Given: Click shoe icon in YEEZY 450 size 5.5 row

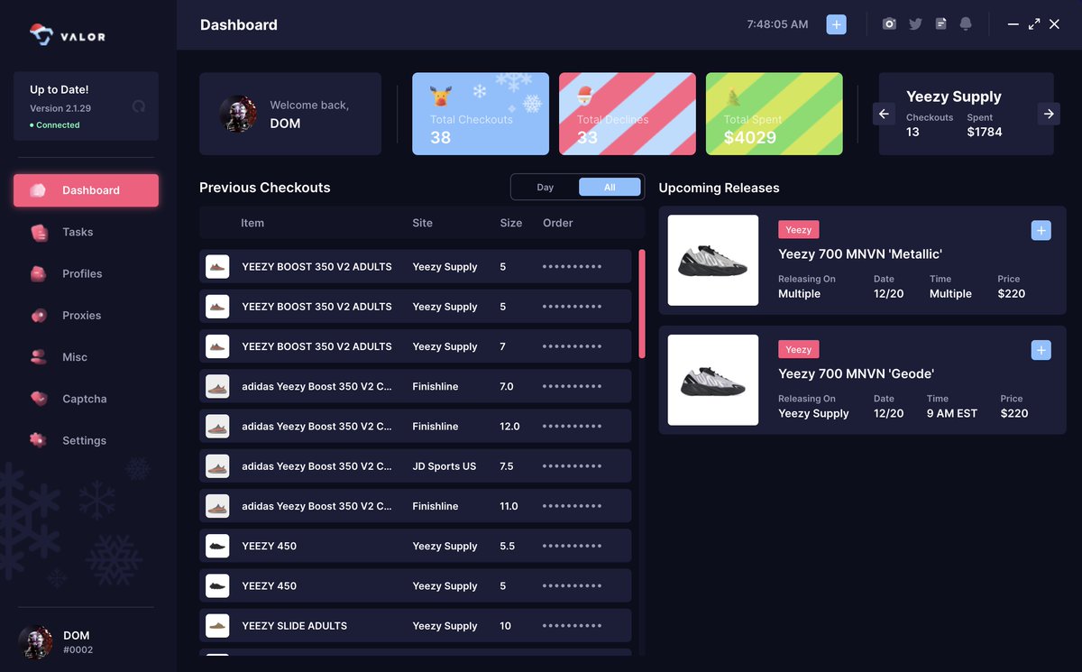Looking at the screenshot, I should (217, 546).
